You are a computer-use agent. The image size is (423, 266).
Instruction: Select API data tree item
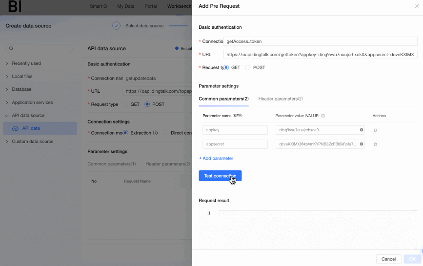(40, 128)
